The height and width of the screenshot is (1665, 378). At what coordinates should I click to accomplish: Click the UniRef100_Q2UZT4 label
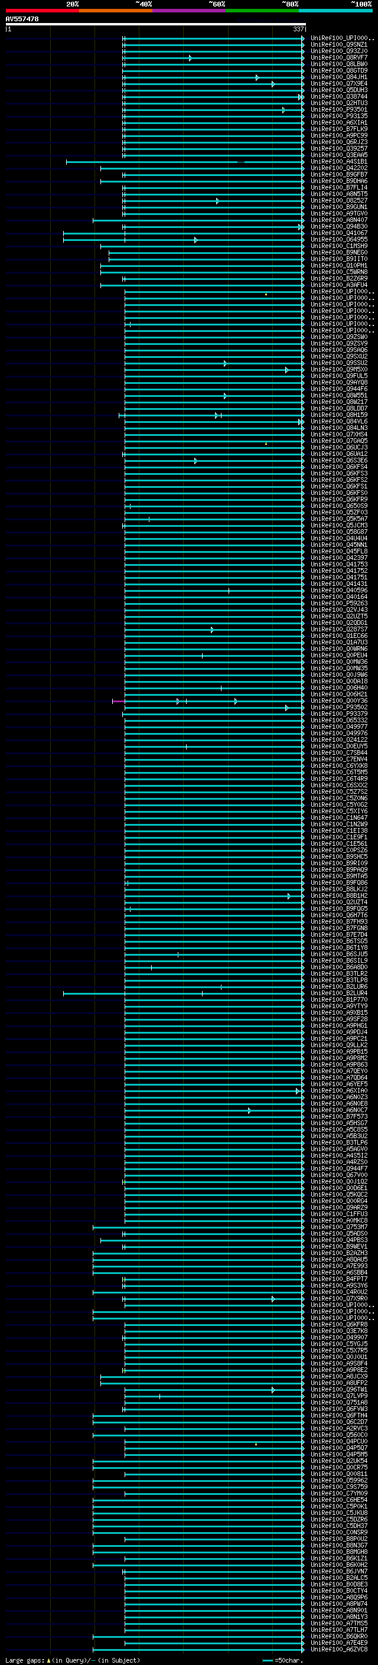(339, 902)
